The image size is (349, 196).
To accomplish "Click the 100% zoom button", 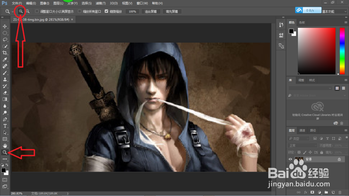I will coord(132,12).
